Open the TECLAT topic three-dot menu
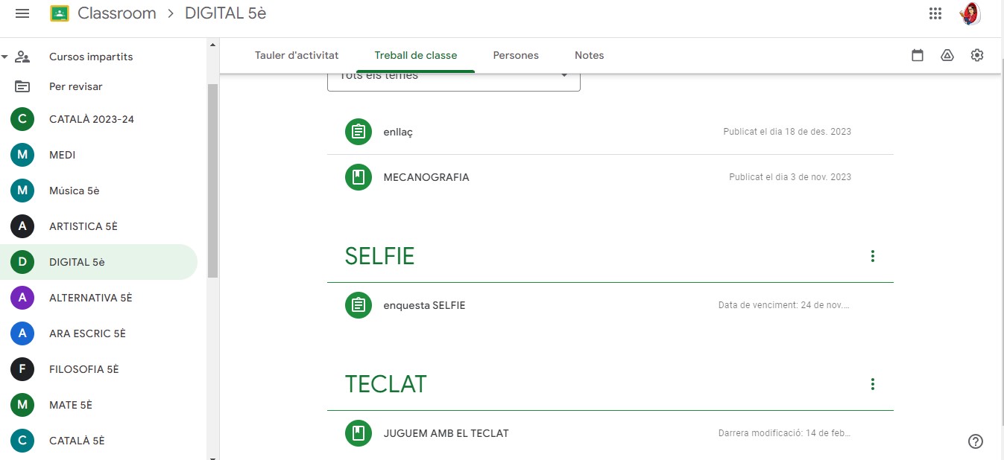This screenshot has height=460, width=1004. click(x=873, y=384)
